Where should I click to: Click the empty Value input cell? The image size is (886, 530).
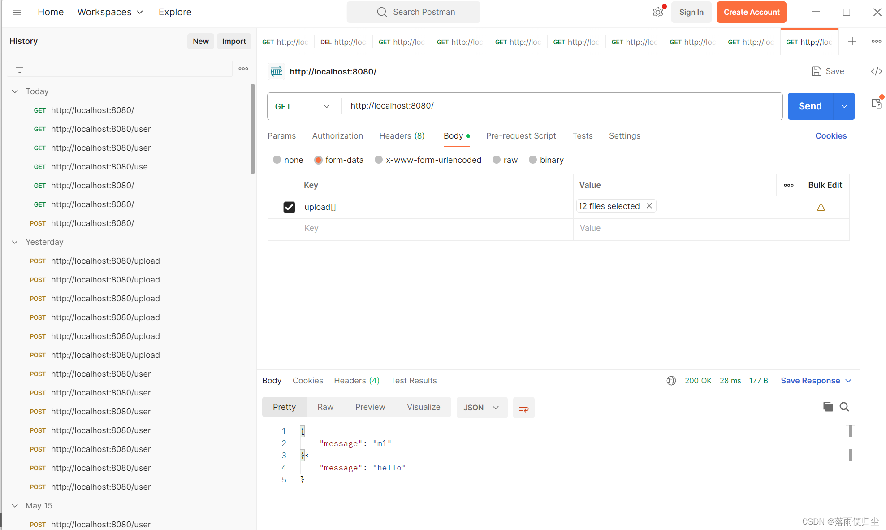coord(711,228)
